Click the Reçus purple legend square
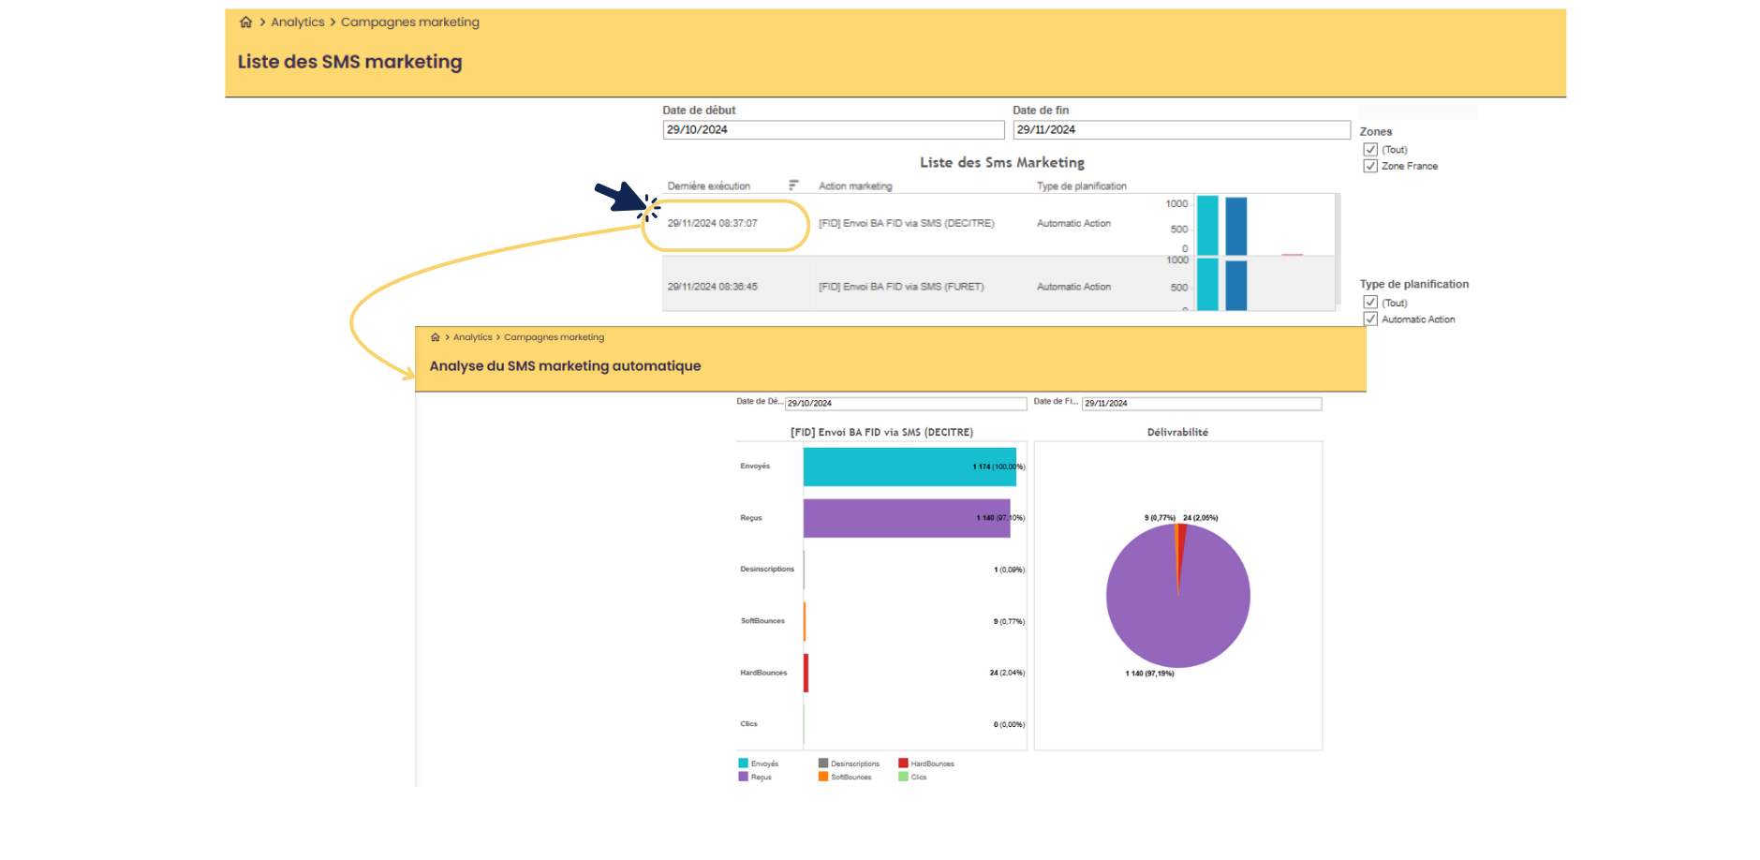The height and width of the screenshot is (860, 1760). pyautogui.click(x=743, y=777)
